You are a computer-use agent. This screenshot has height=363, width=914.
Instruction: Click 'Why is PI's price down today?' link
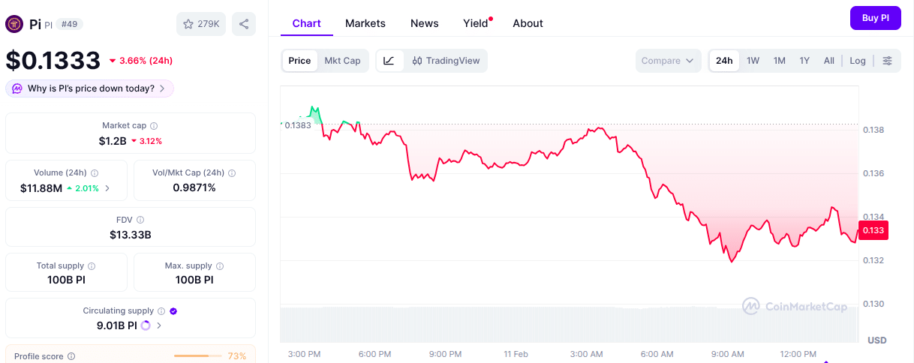pos(91,88)
